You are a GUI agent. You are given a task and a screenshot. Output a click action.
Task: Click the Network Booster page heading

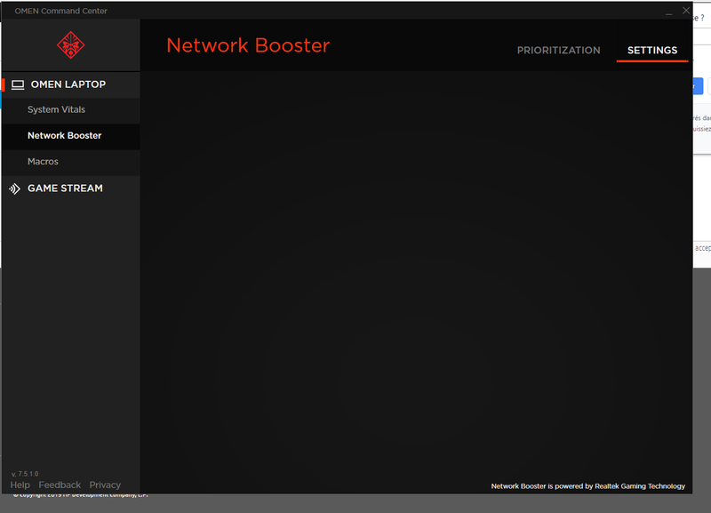pyautogui.click(x=248, y=45)
